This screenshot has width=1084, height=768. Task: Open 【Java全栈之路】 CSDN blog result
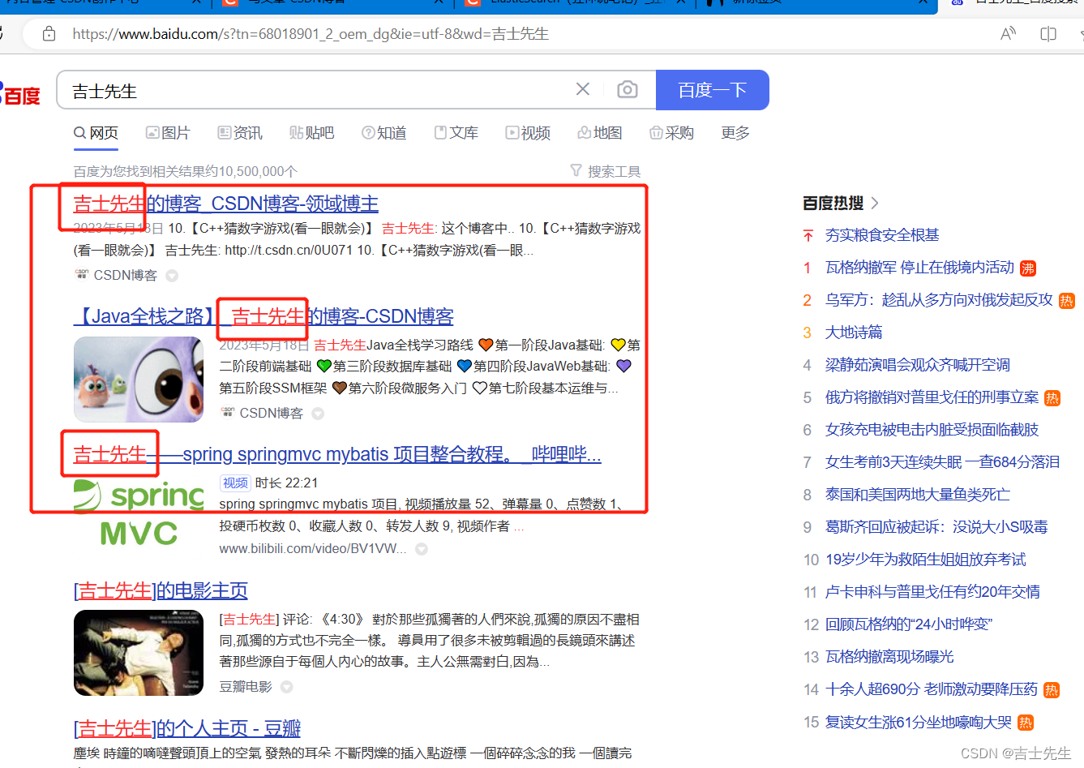264,316
